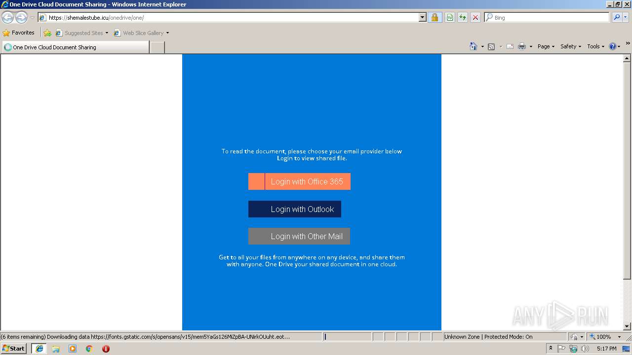Expand the Home button dropdown arrow
Image resolution: width=632 pixels, height=355 pixels.
(482, 46)
